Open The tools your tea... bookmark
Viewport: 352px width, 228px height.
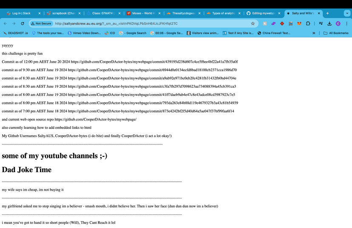(x=48, y=33)
